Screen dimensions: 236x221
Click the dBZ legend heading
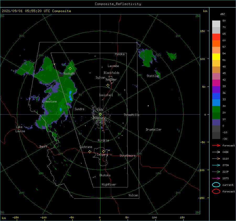[x=222, y=14]
